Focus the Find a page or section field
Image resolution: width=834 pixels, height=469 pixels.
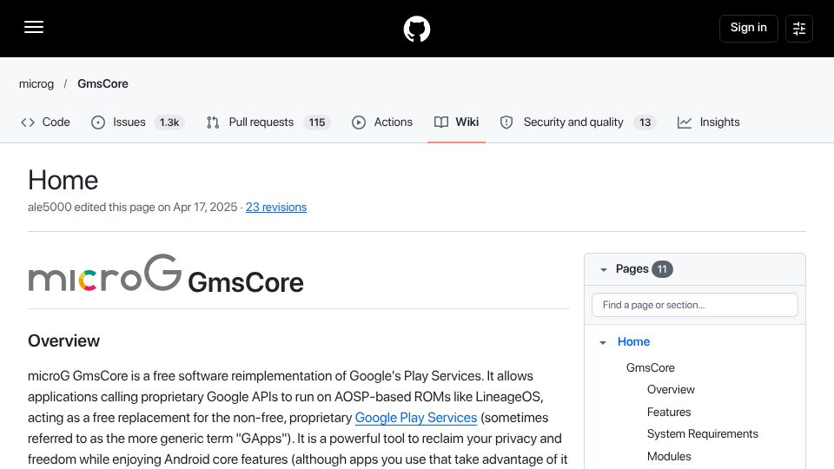pyautogui.click(x=695, y=305)
